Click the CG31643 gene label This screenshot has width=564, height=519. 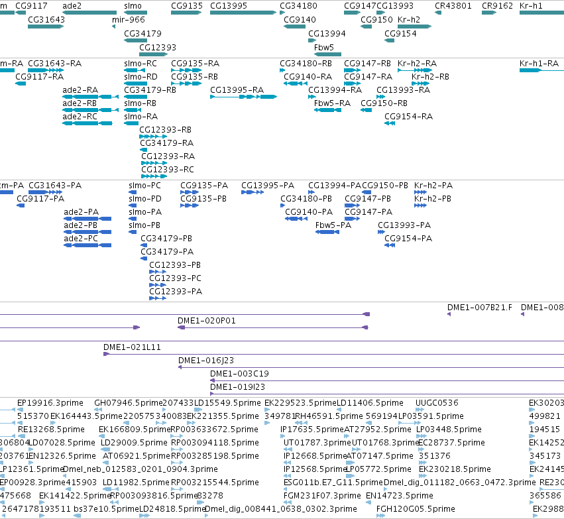[46, 19]
